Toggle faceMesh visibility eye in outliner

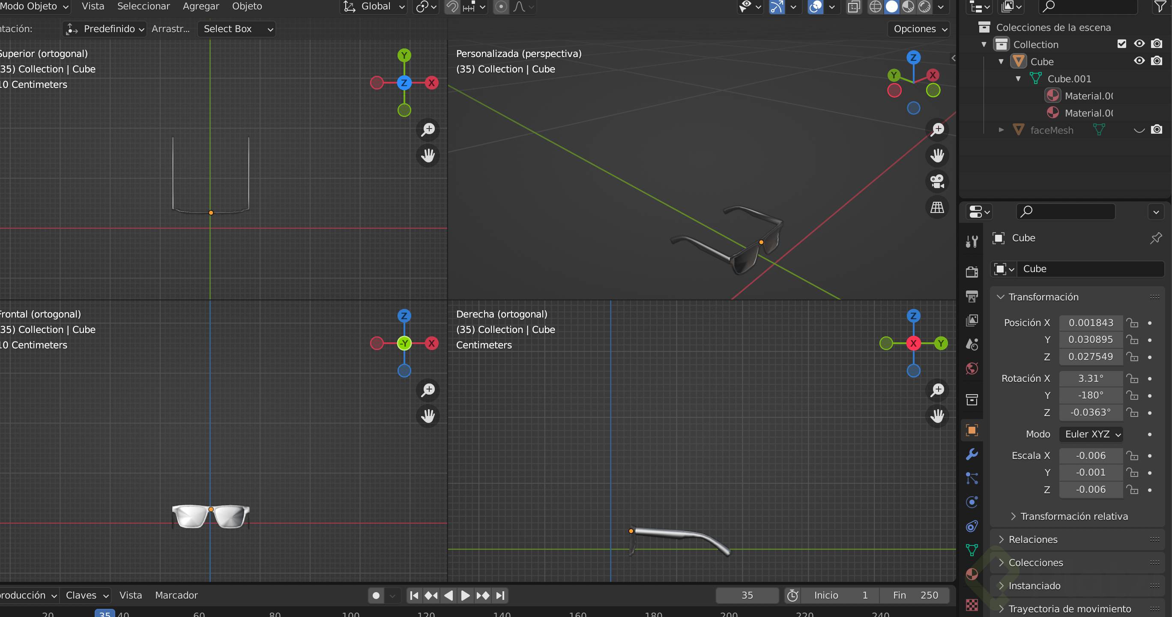click(1139, 130)
